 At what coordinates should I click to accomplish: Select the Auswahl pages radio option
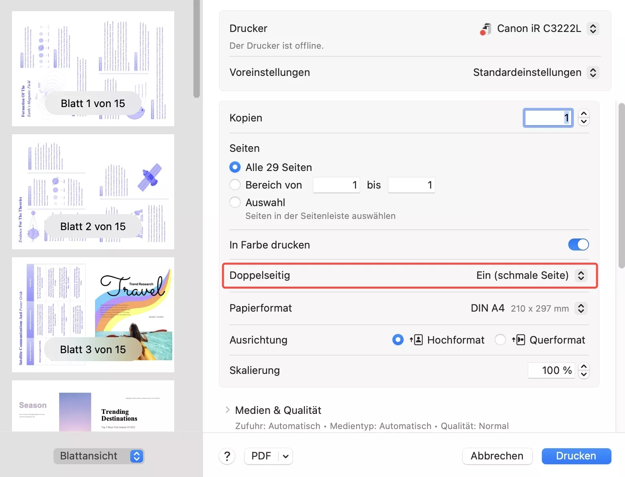tap(235, 202)
